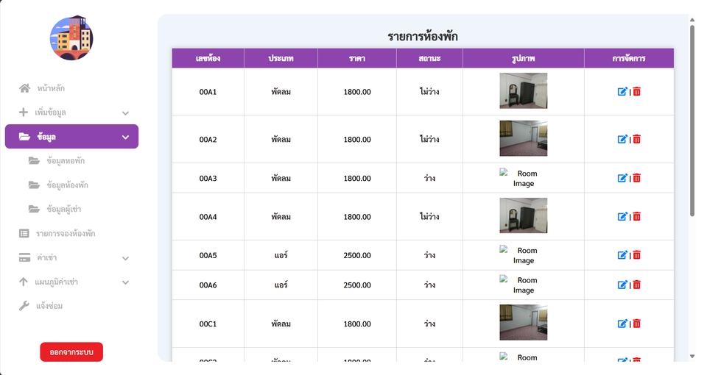Screen dimensions: 707x375
Task: Click the up arrow icon beside แผนภูมิค่าเช่า
Action: point(24,282)
